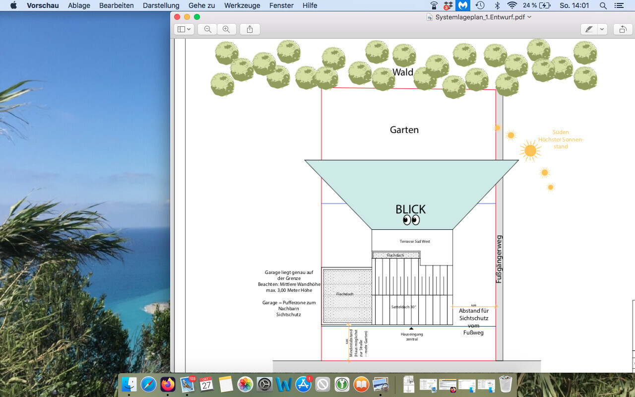Open the Darstellung menu

click(161, 5)
